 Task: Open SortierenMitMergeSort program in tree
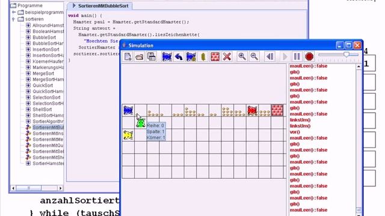point(45,139)
